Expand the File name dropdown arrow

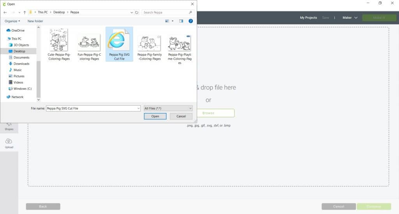tap(138, 108)
